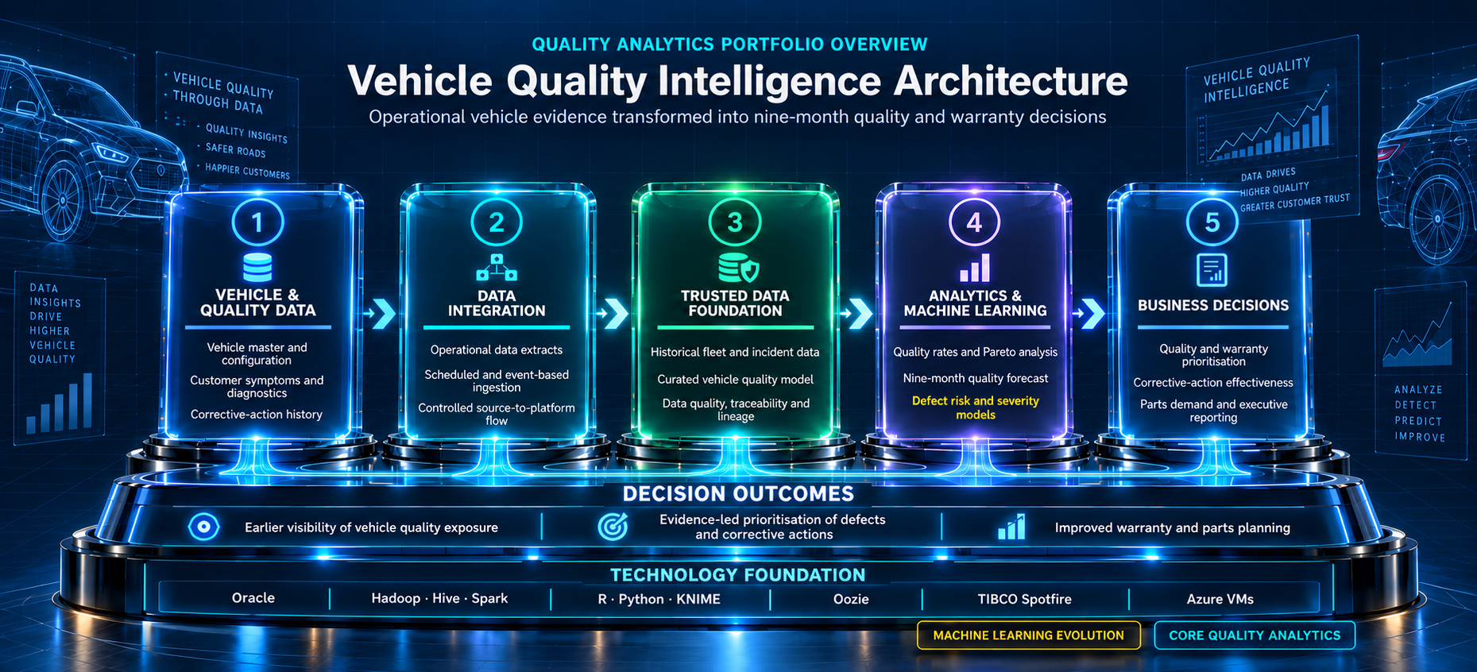This screenshot has width=1477, height=672.
Task: Click the Analytics & Machine Learning heading
Action: 975,303
